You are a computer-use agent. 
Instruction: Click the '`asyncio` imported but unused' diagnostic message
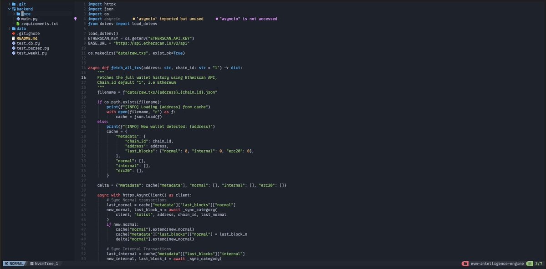tap(170, 19)
